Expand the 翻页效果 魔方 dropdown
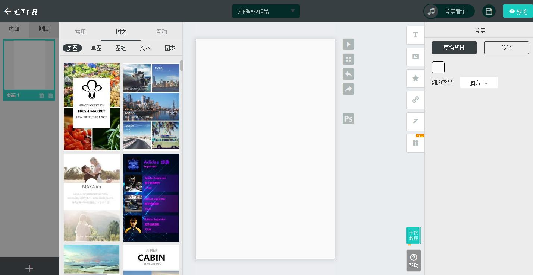The height and width of the screenshot is (275, 533). coord(479,83)
